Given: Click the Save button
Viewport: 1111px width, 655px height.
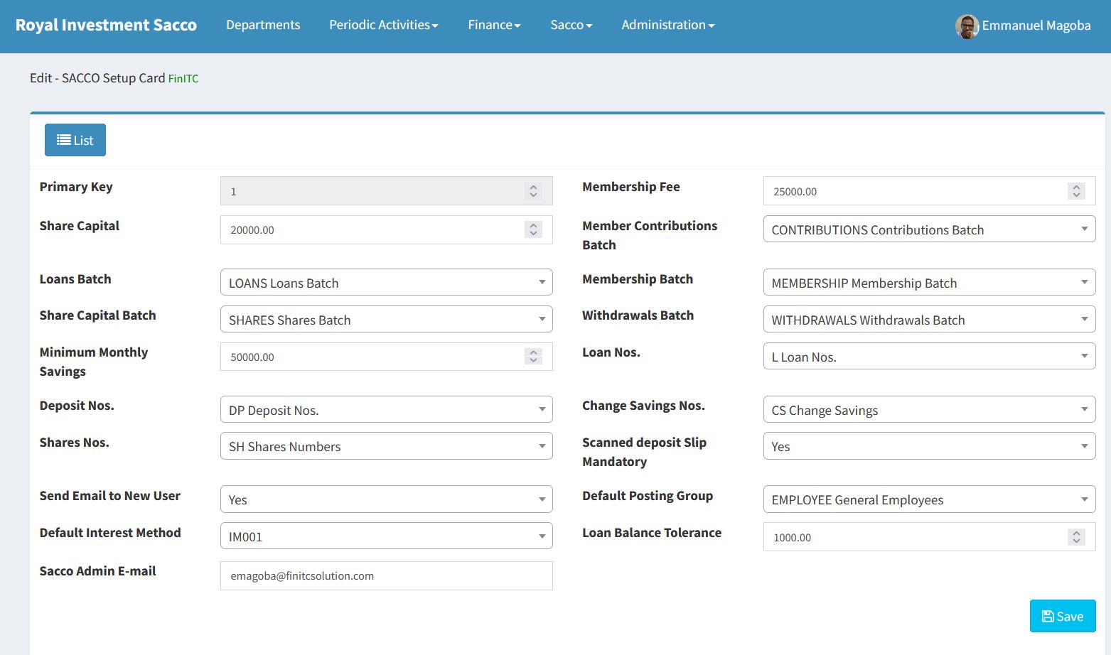Looking at the screenshot, I should [1063, 616].
